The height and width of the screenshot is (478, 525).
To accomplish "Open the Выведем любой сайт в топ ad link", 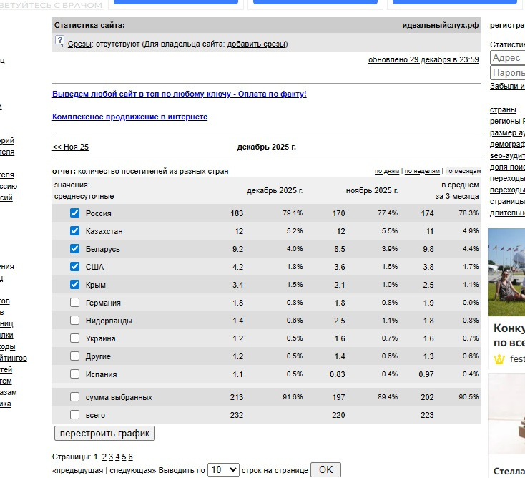I will (179, 94).
